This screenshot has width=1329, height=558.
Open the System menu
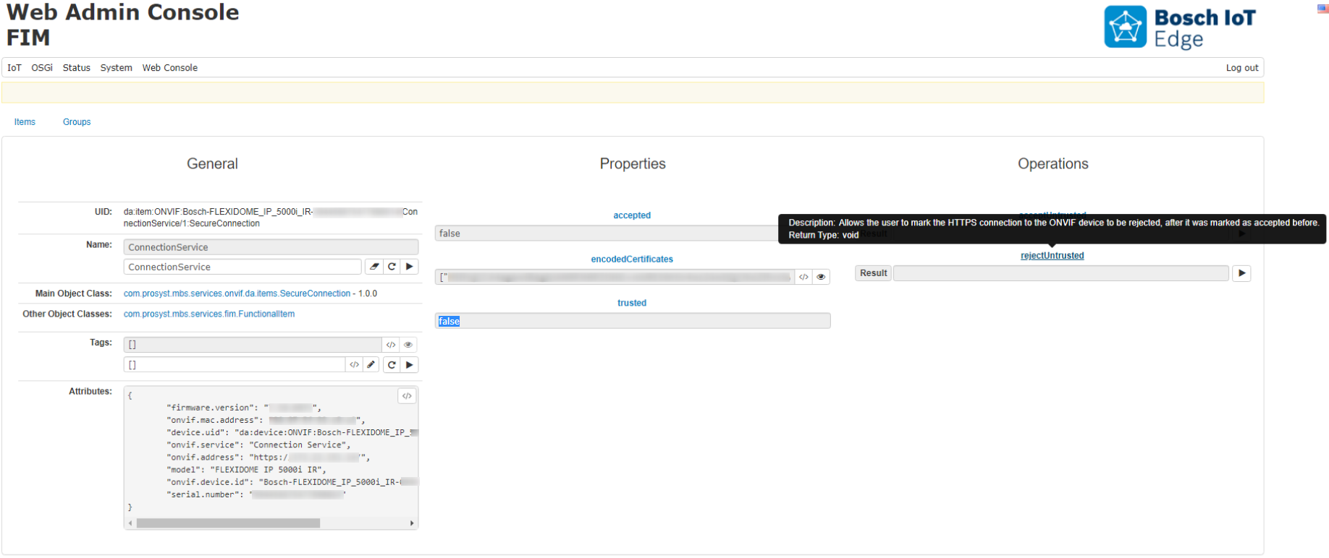pyautogui.click(x=116, y=68)
